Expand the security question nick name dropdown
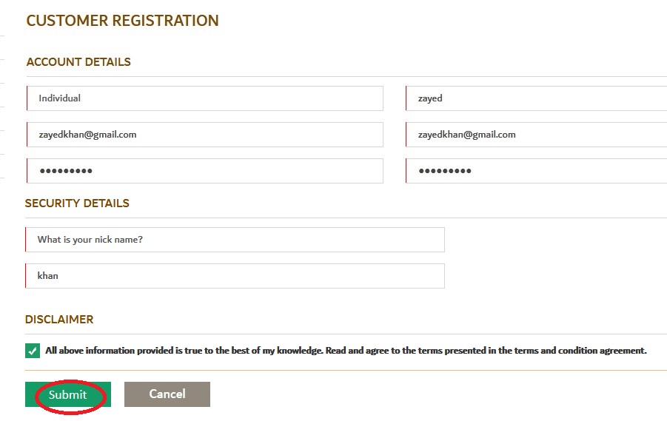Image resolution: width=667 pixels, height=421 pixels. coord(235,240)
